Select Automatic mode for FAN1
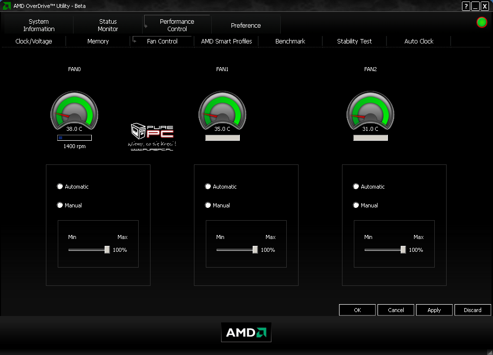 [x=208, y=187]
